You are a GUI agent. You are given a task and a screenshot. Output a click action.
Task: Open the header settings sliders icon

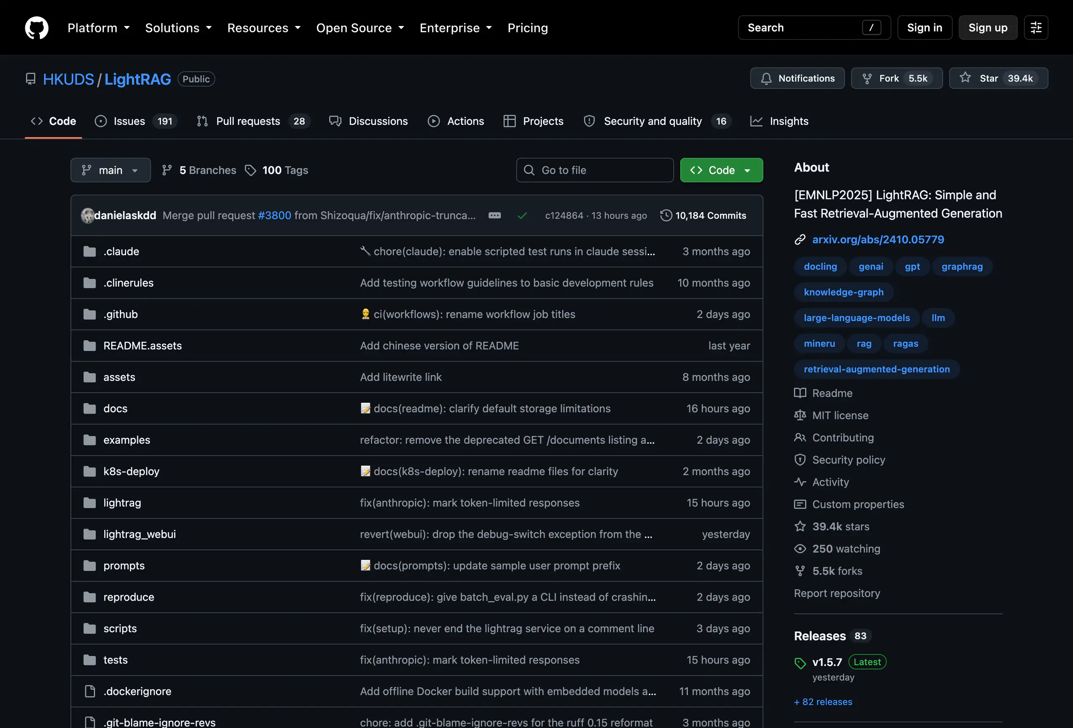tap(1036, 28)
